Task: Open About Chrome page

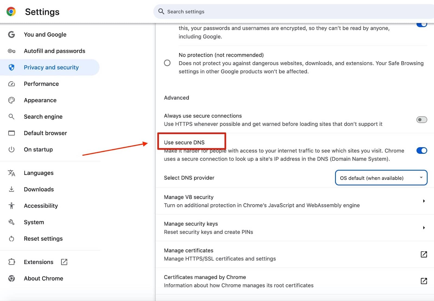Action: coord(43,279)
